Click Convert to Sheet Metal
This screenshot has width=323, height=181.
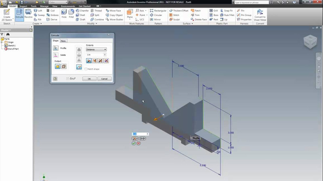point(260,15)
